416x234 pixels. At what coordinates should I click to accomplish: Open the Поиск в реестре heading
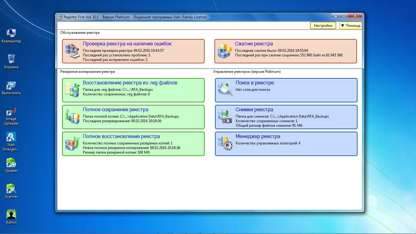coord(255,83)
